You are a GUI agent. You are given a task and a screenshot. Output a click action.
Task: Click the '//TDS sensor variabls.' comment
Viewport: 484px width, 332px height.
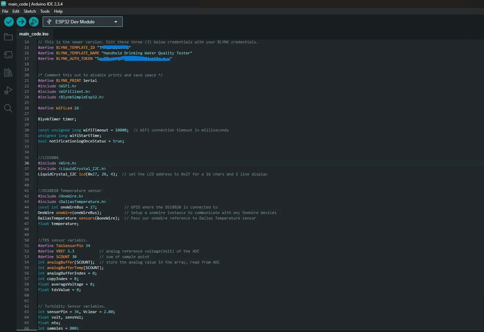[x=63, y=240]
